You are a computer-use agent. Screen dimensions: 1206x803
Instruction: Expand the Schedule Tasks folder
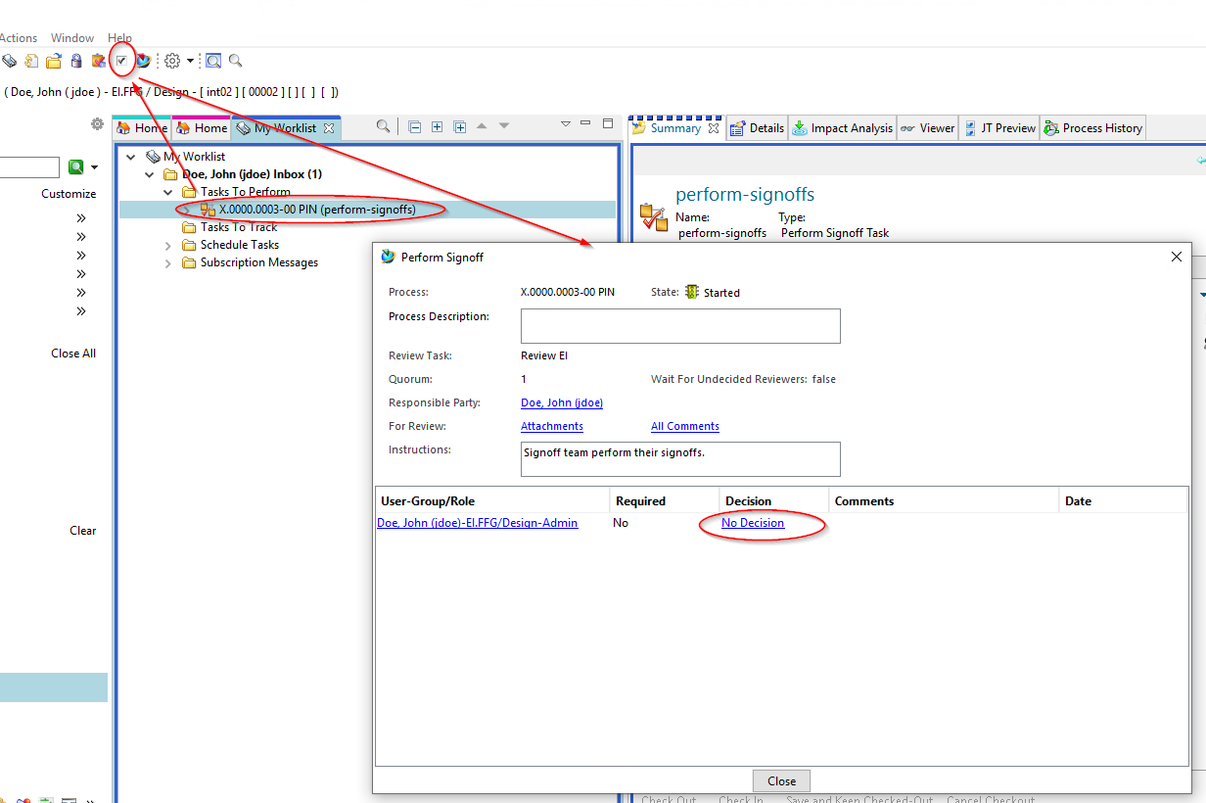click(167, 245)
